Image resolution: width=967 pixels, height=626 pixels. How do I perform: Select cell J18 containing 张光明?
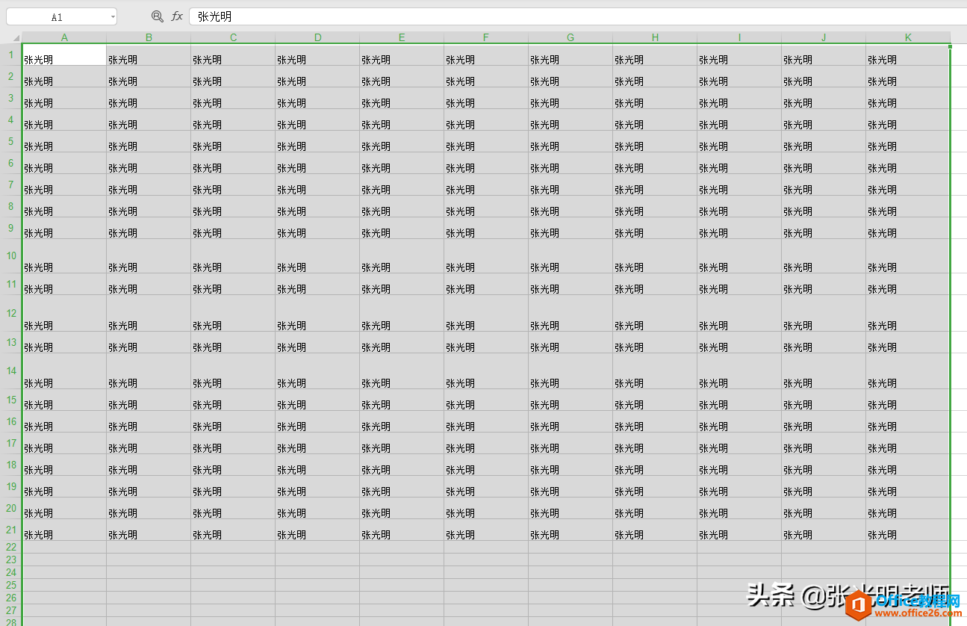pyautogui.click(x=824, y=465)
